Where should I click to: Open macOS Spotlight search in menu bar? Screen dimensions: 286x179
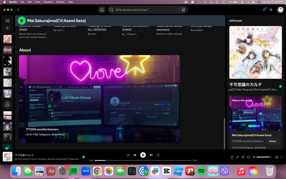(x=248, y=2)
